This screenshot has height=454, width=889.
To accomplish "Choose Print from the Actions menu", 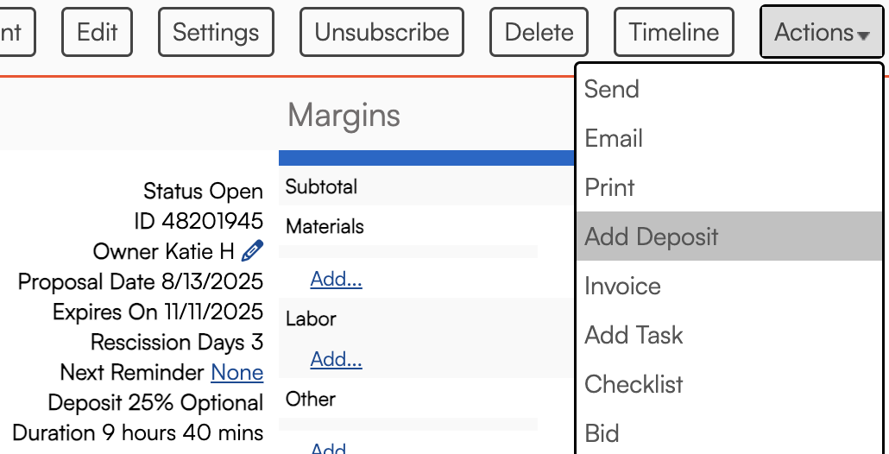I will point(609,187).
